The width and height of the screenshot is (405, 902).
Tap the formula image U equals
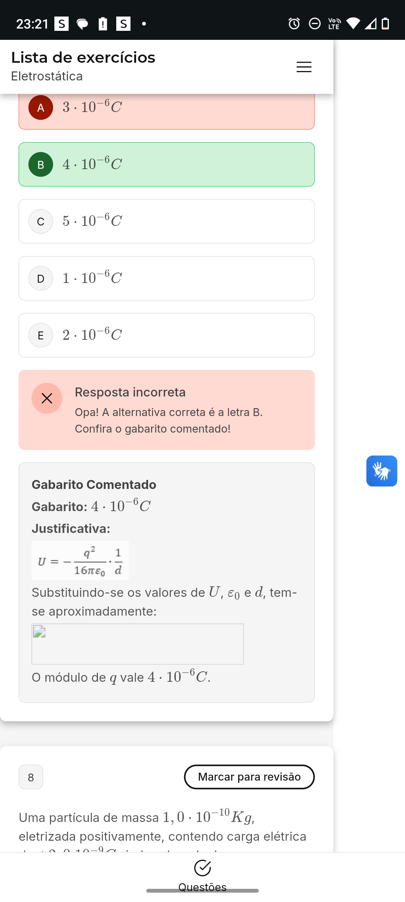tap(80, 560)
